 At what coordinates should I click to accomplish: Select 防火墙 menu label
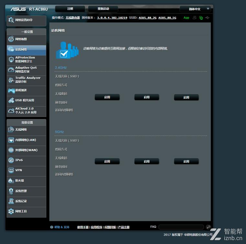click(x=19, y=180)
